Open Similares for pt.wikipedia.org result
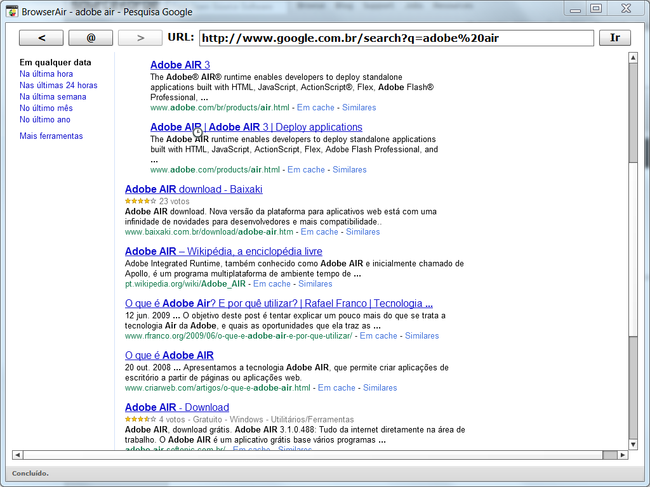Image resolution: width=650 pixels, height=487 pixels. click(315, 284)
